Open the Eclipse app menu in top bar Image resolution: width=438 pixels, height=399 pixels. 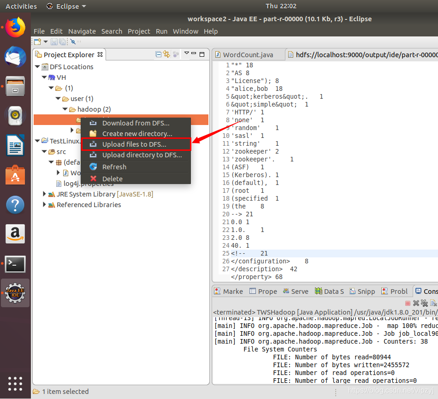click(x=66, y=6)
